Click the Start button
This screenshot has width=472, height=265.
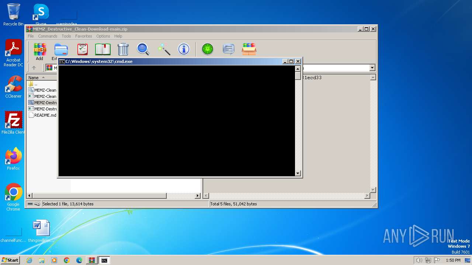10,260
